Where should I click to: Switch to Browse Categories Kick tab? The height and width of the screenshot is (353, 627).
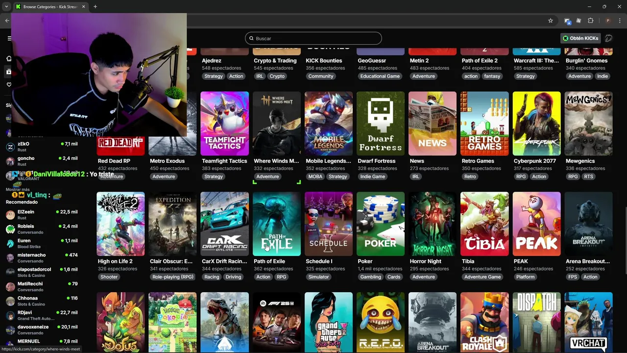coord(50,7)
